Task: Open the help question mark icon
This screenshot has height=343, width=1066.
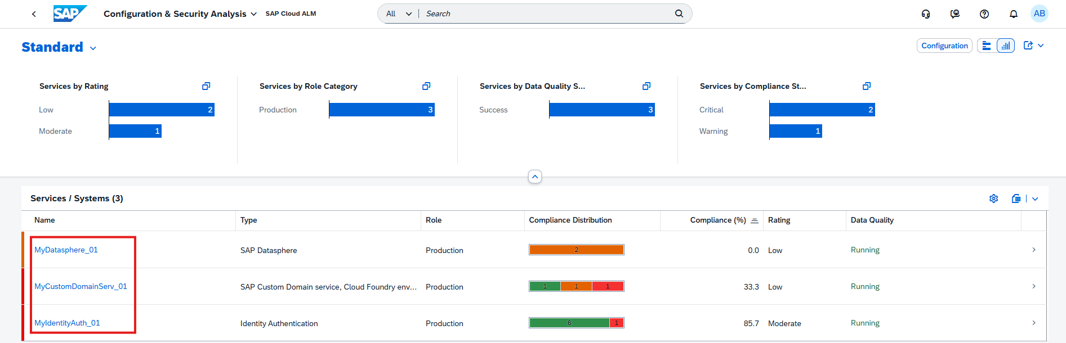Action: point(984,14)
